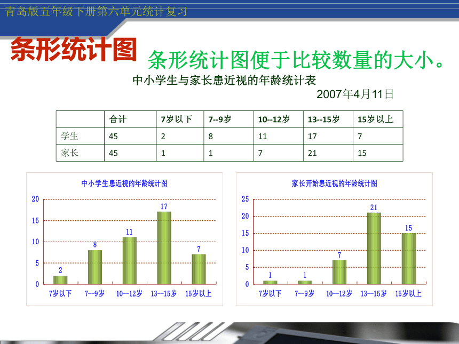
Task: Click table header cell 15岁以上
Action: 375,119
